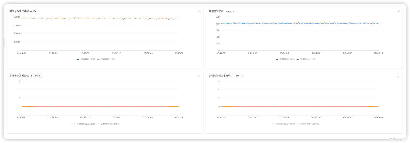Click the 实例数据包统计(Count/s) chart title
This screenshot has width=410, height=143.
click(x=23, y=11)
